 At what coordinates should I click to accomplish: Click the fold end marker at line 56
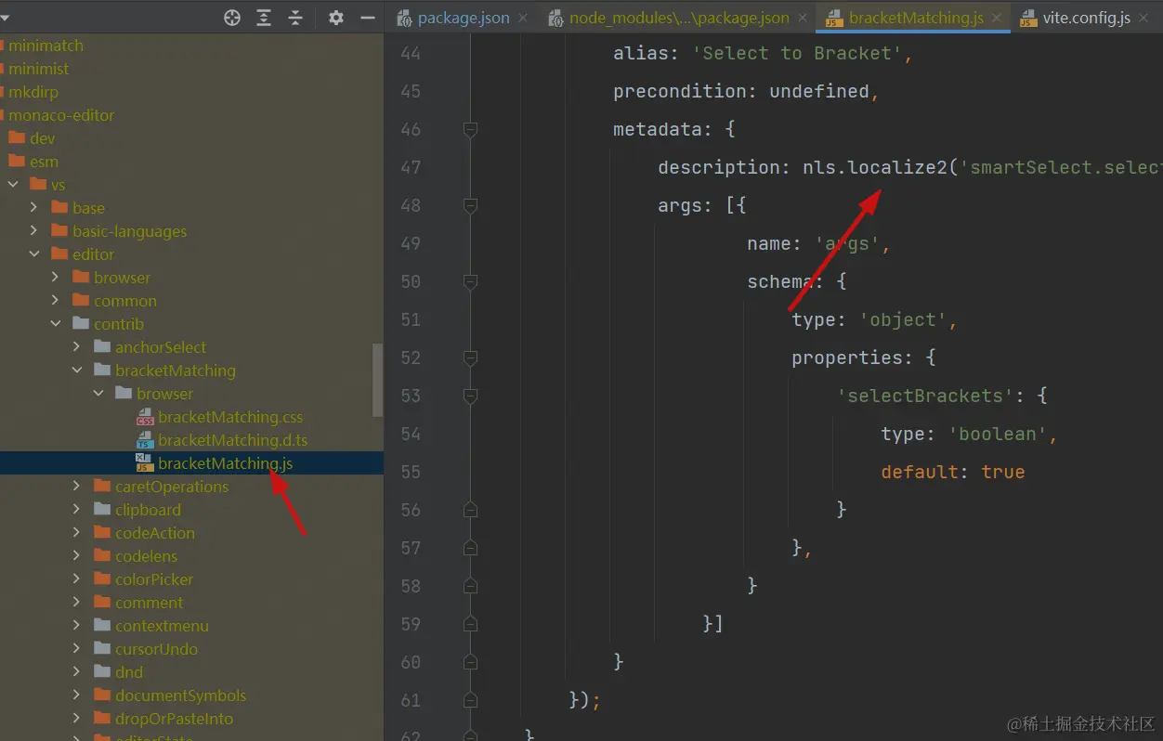(x=470, y=510)
